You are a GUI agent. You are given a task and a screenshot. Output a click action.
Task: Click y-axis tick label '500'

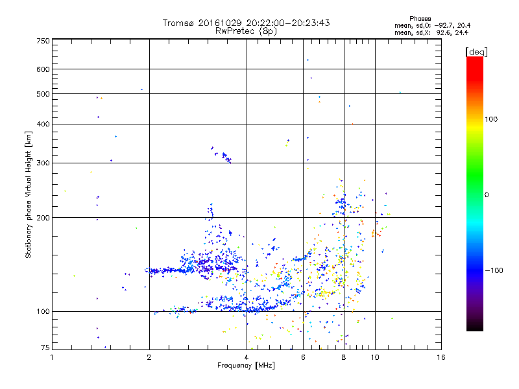(x=43, y=94)
